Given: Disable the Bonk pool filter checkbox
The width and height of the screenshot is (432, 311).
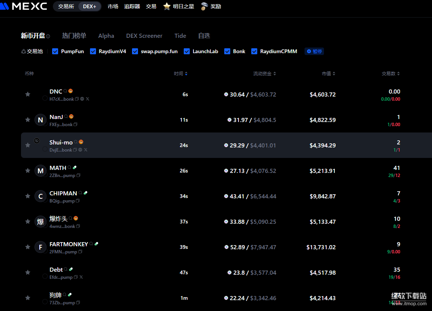Looking at the screenshot, I should pos(227,51).
